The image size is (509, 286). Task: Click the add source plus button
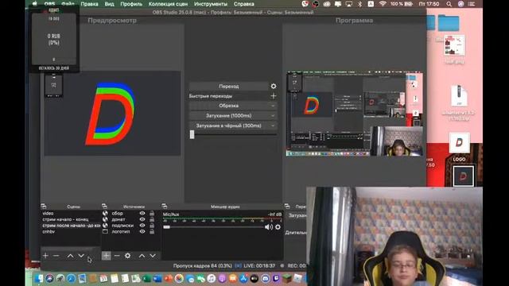coord(106,256)
